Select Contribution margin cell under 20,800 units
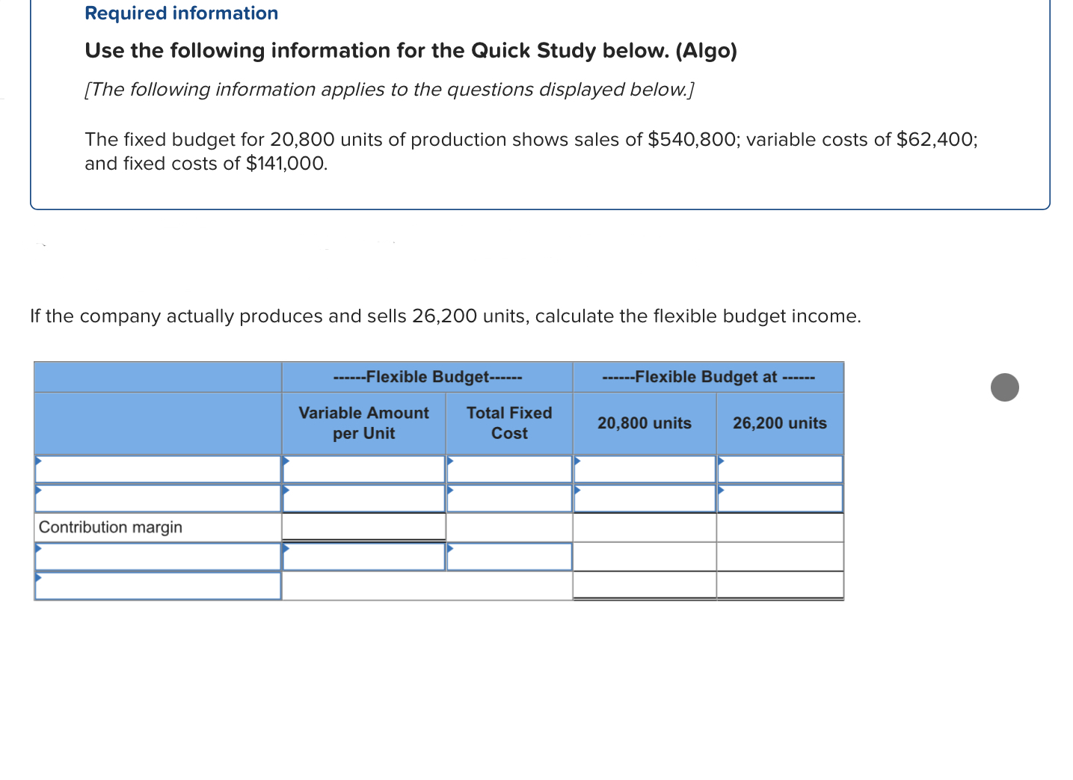 click(x=645, y=527)
